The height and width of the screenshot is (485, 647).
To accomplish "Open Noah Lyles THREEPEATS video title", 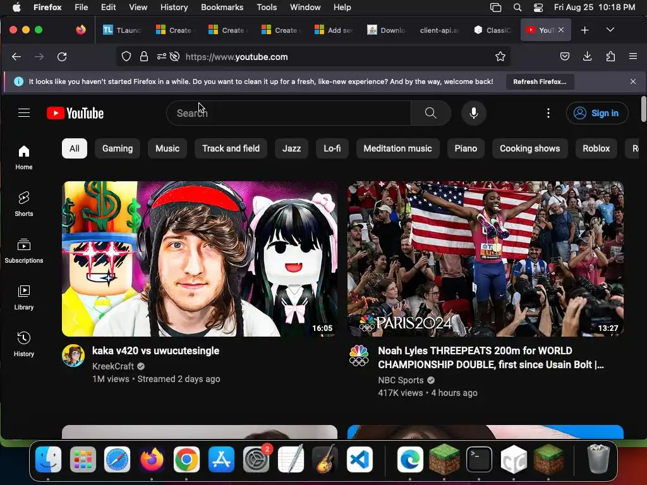I will (491, 357).
